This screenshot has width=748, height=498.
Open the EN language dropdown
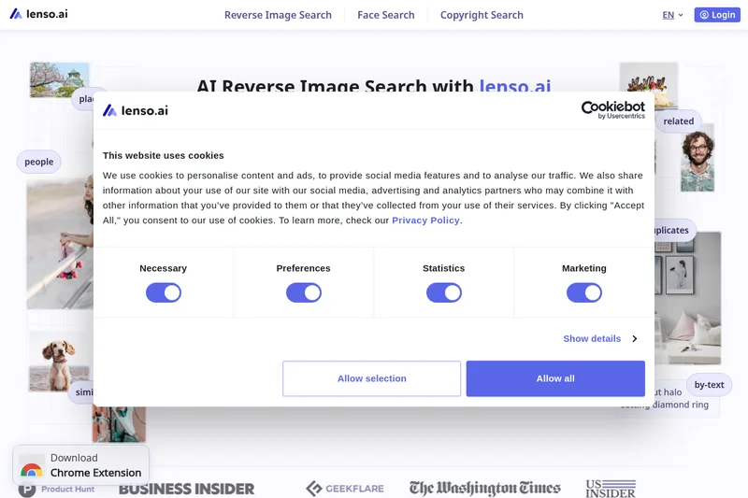(672, 15)
